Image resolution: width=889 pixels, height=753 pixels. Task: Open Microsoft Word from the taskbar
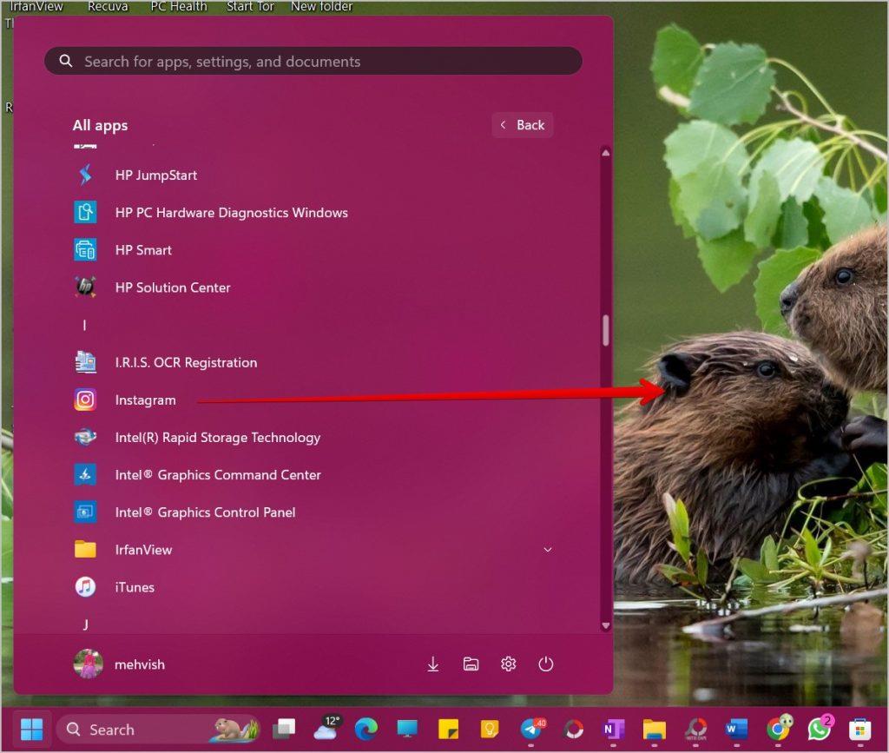(736, 730)
